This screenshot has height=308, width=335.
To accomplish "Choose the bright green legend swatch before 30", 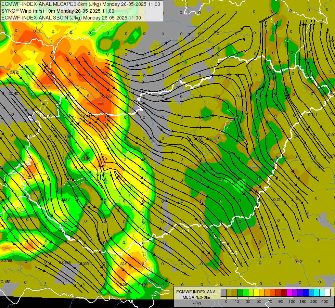I will 246,293.
